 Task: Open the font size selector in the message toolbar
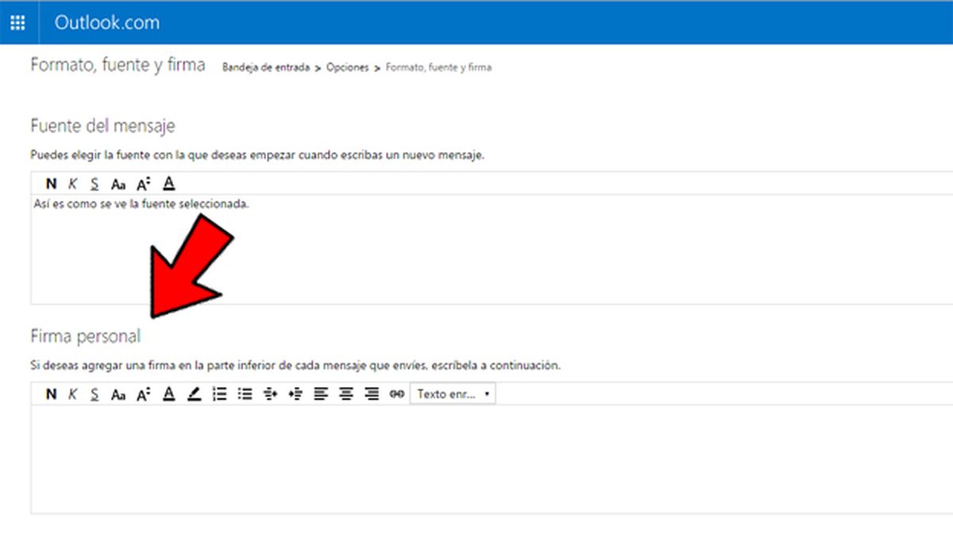(144, 183)
